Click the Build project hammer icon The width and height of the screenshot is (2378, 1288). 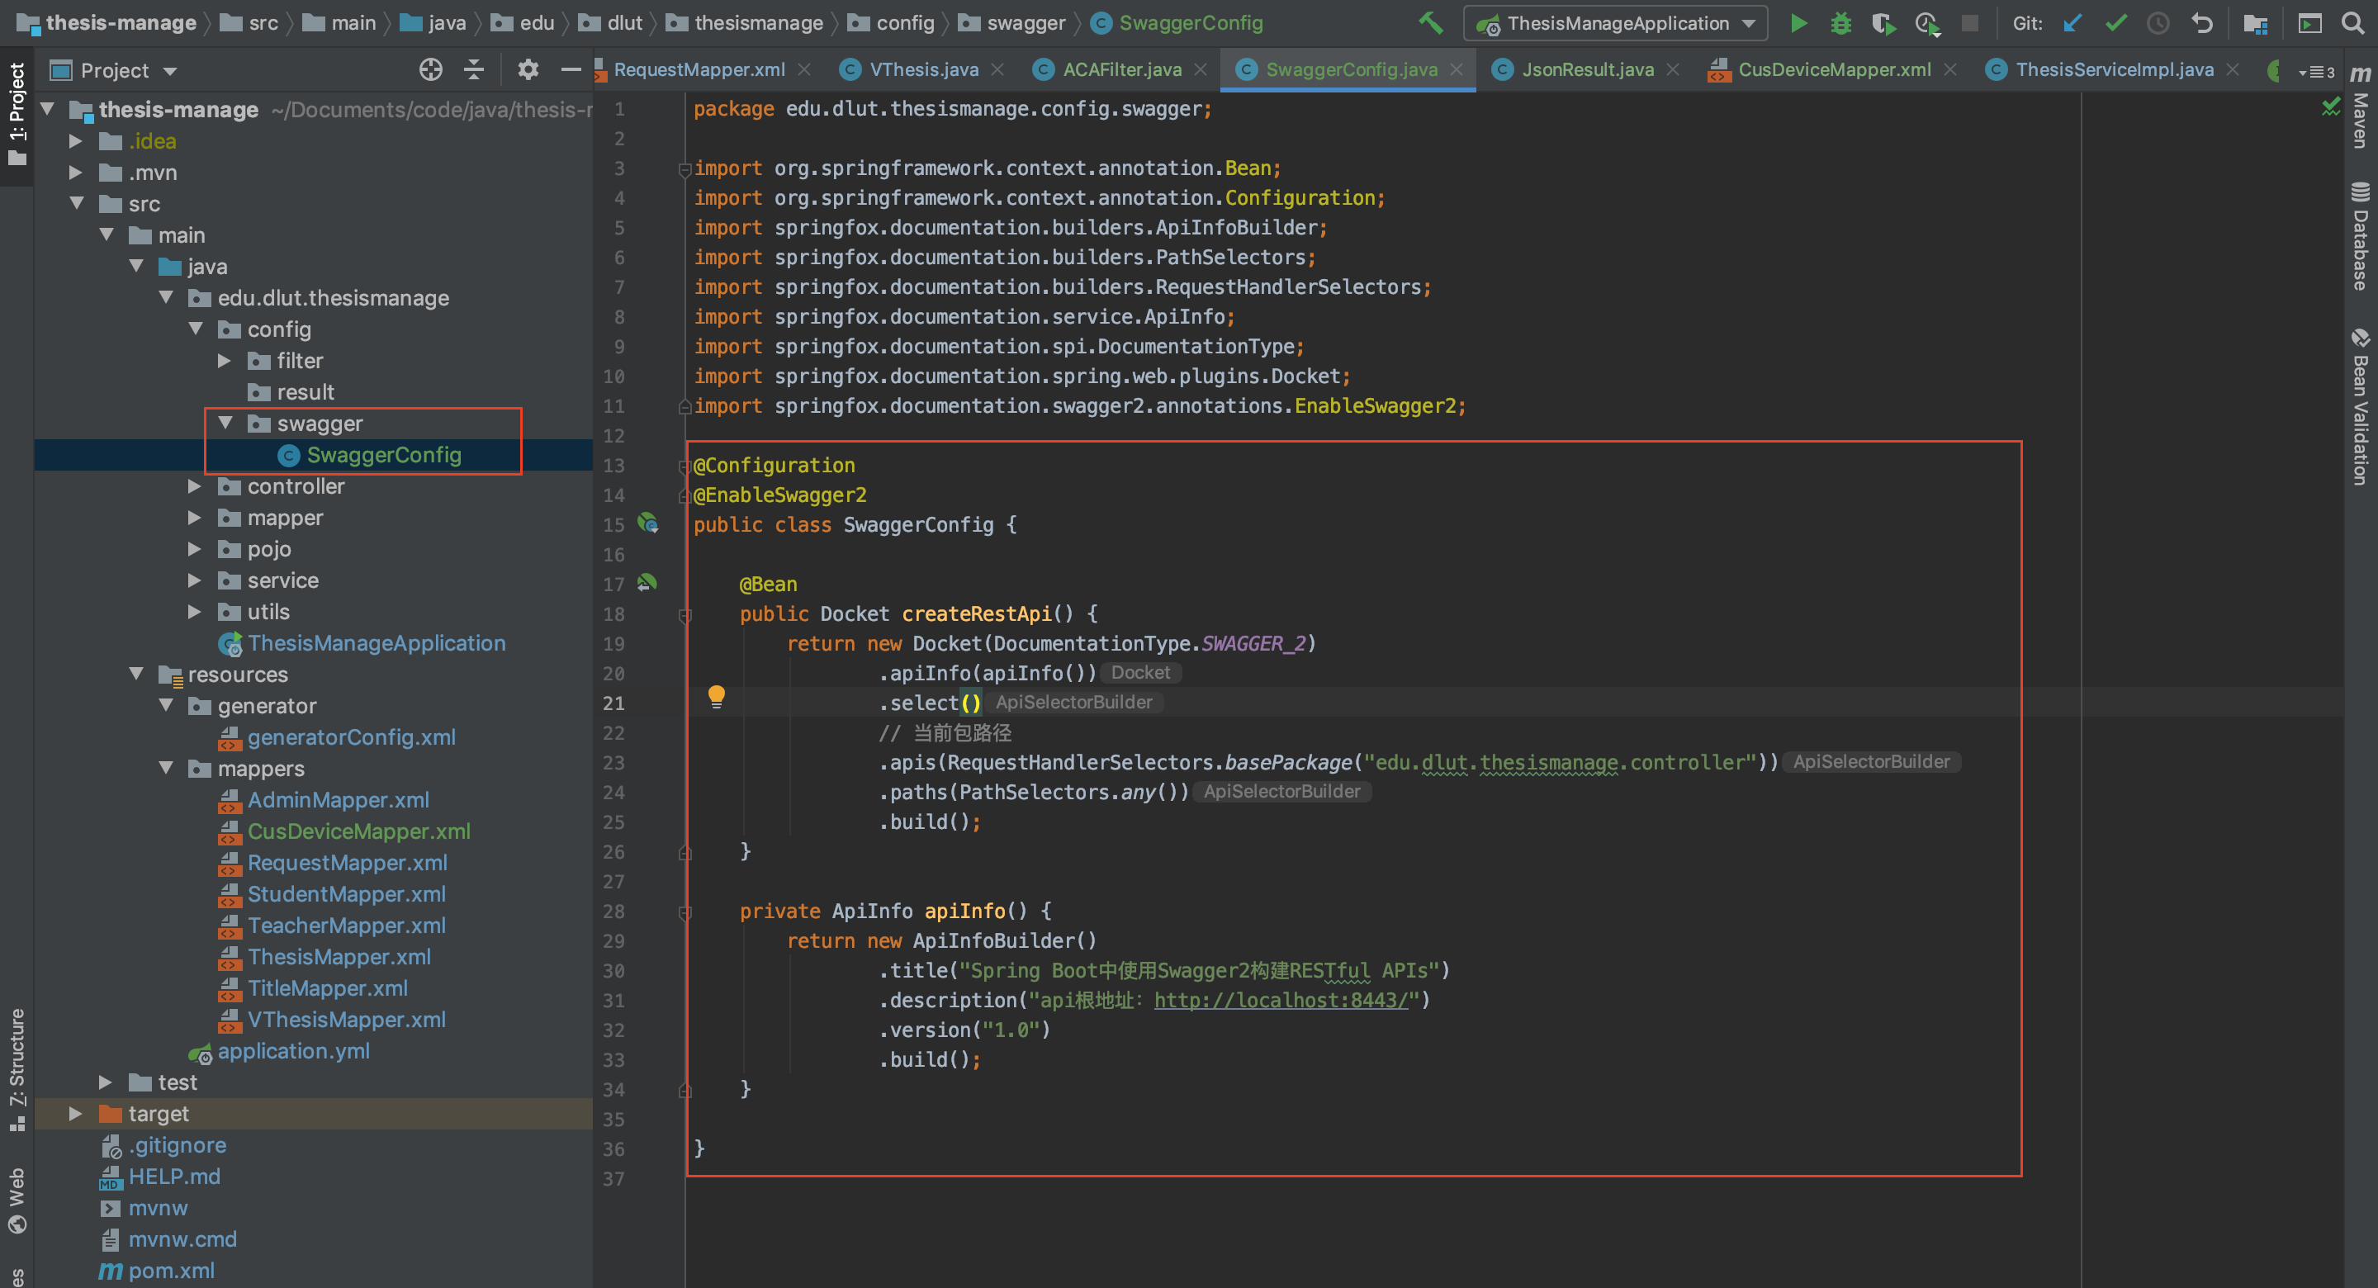pyautogui.click(x=1431, y=23)
